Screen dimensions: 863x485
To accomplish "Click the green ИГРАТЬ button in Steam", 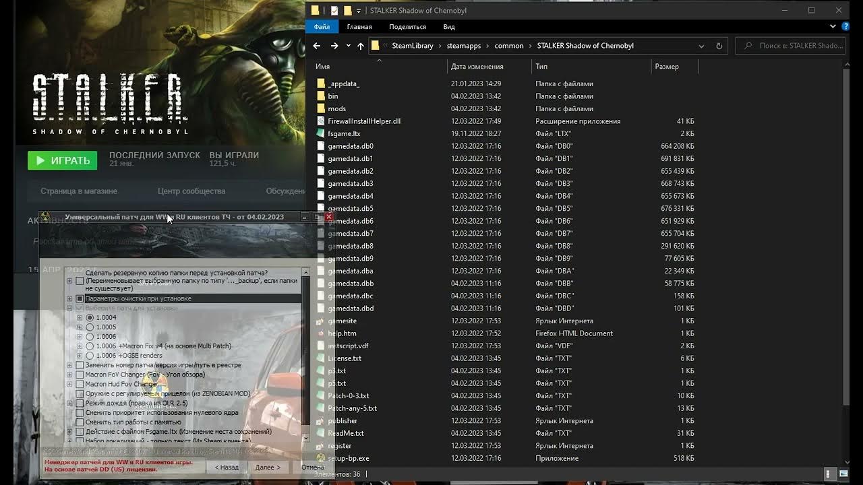I will [62, 160].
